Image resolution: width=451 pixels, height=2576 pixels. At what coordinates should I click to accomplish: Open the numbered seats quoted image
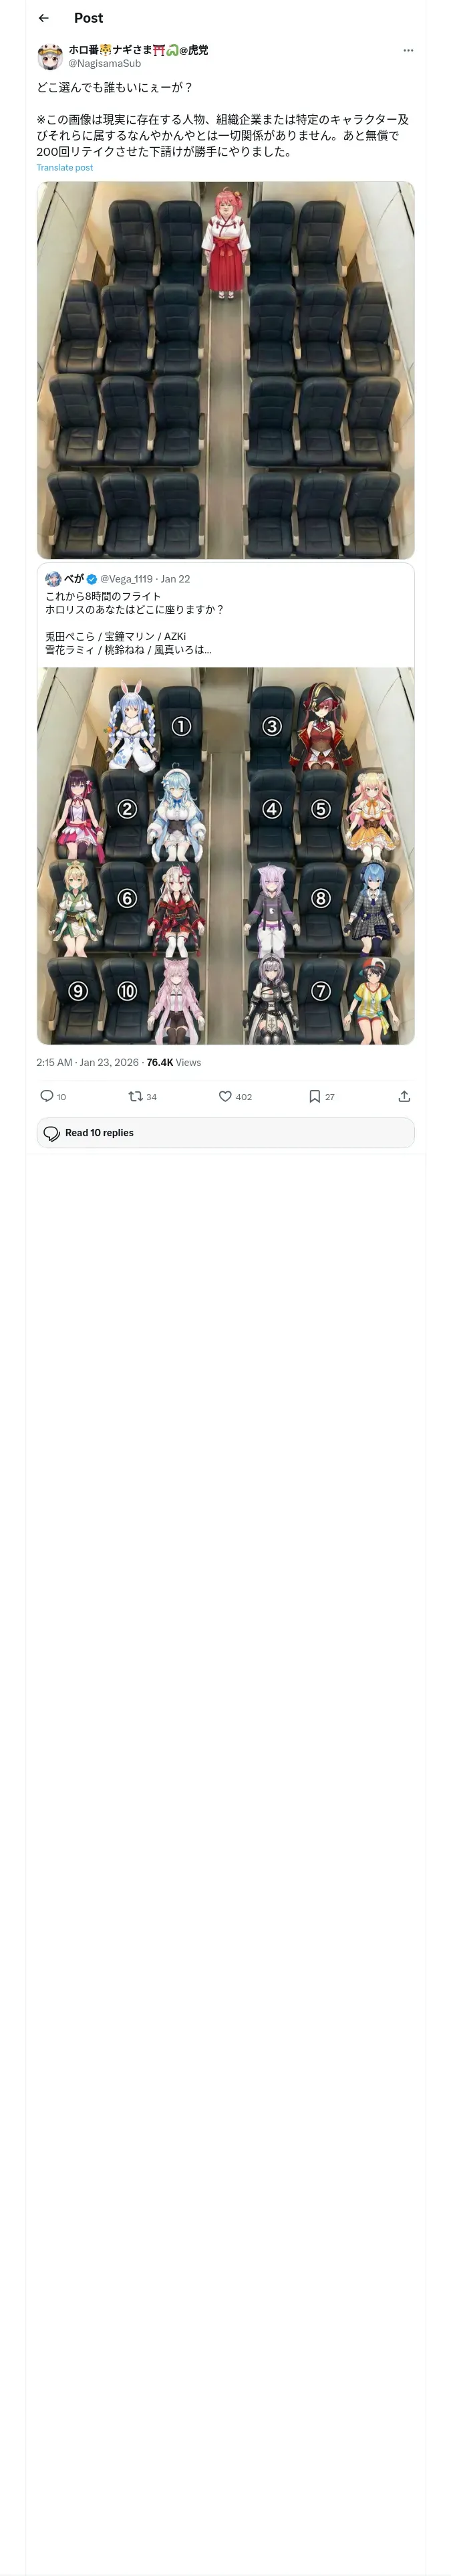pos(225,855)
